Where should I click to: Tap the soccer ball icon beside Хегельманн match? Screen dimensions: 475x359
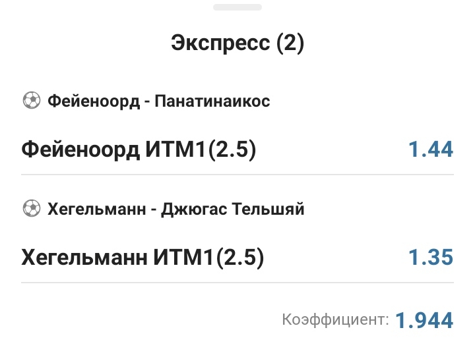pyautogui.click(x=31, y=209)
